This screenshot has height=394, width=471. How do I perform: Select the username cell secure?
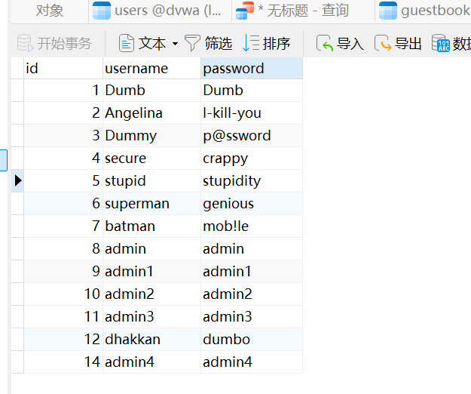pyautogui.click(x=151, y=159)
